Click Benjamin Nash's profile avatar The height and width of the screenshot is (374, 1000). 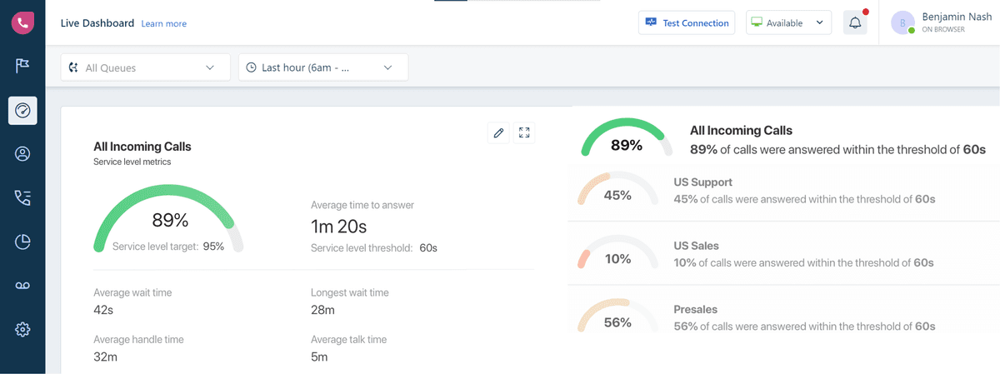[902, 23]
